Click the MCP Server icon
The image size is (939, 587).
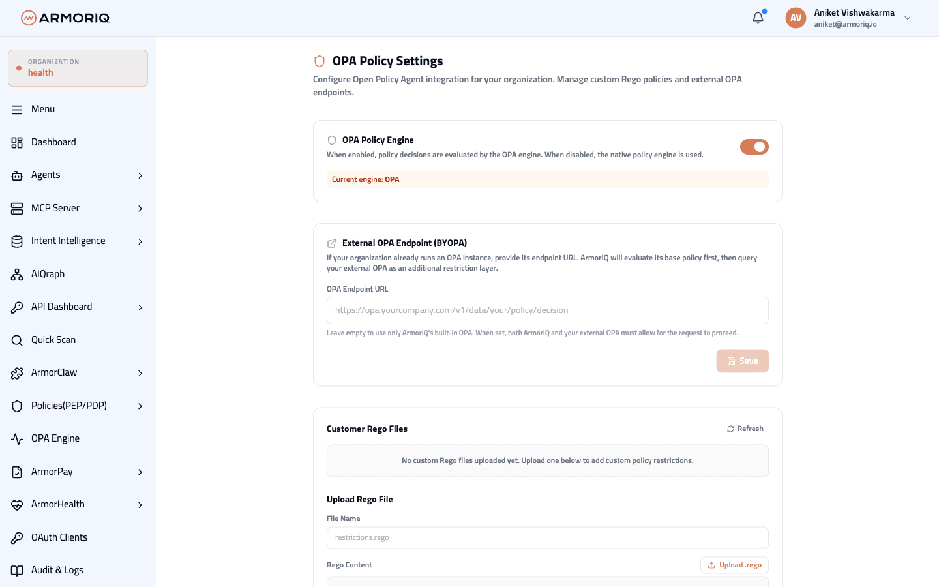click(x=17, y=208)
